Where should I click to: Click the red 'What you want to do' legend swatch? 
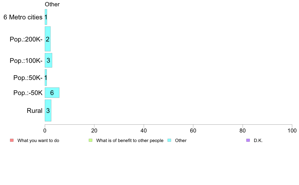coord(12,141)
